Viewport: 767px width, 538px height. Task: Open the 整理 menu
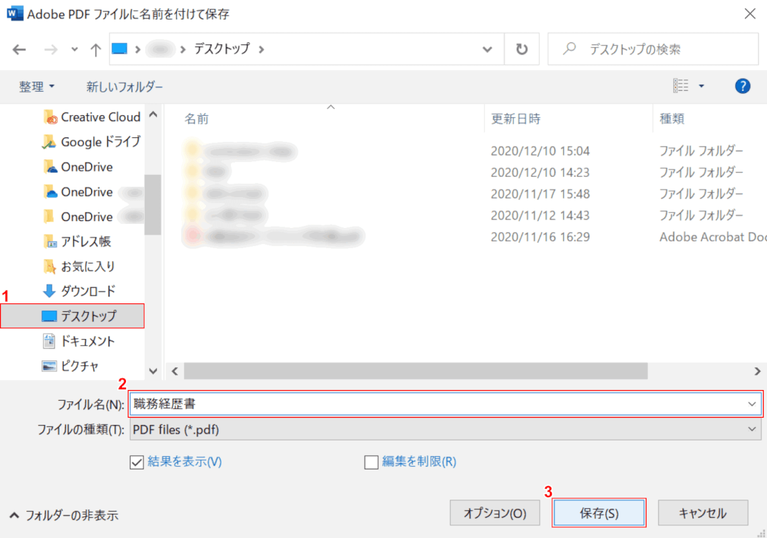click(36, 87)
